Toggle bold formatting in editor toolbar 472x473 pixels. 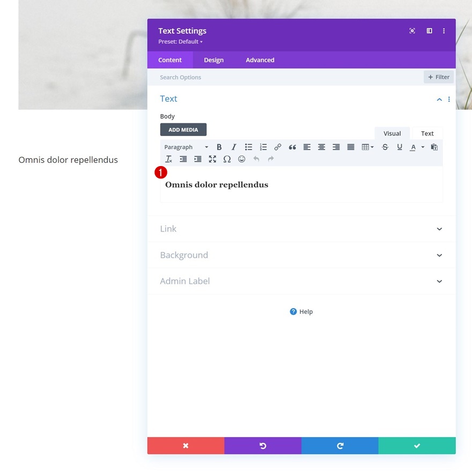[219, 147]
